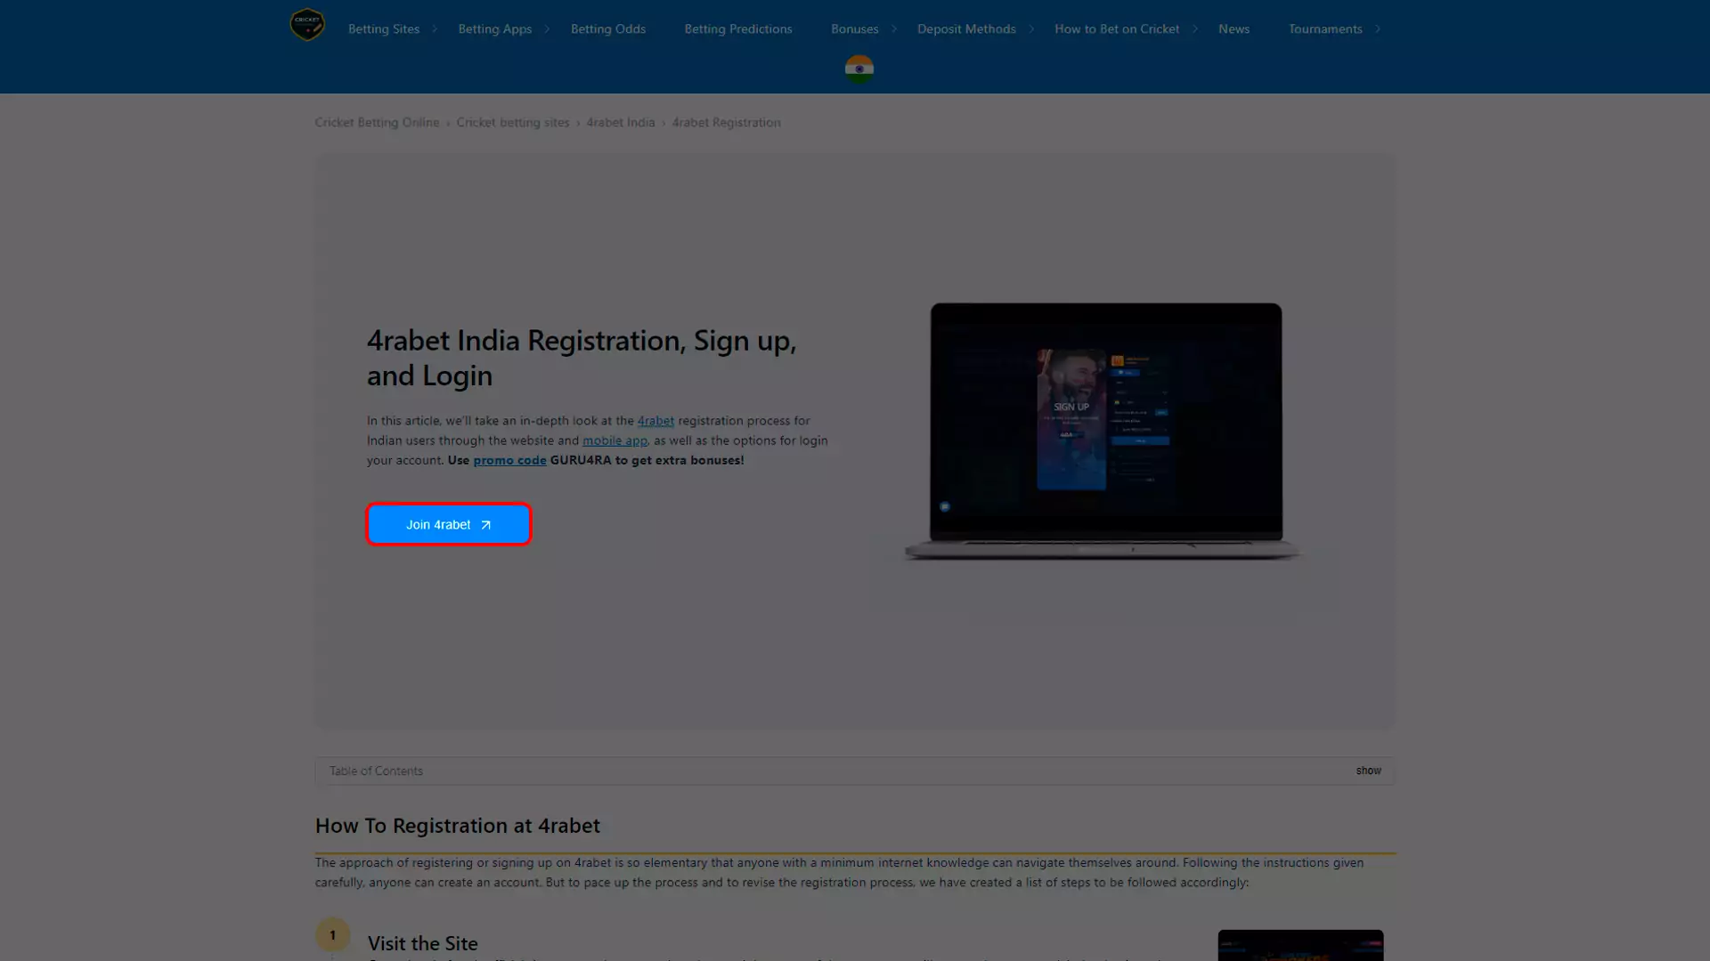Click the cricket site logo
The width and height of the screenshot is (1710, 961).
click(306, 25)
